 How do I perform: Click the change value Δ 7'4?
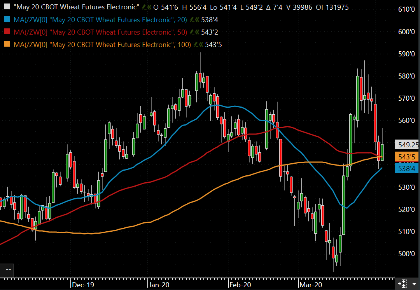(274, 7)
